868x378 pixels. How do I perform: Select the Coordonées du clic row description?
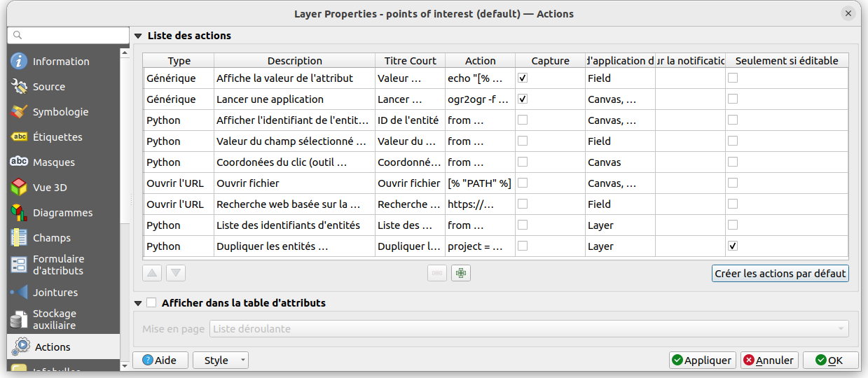pos(294,162)
